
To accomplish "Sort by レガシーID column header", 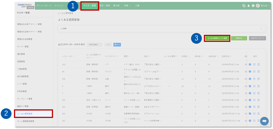I will [x=68, y=56].
